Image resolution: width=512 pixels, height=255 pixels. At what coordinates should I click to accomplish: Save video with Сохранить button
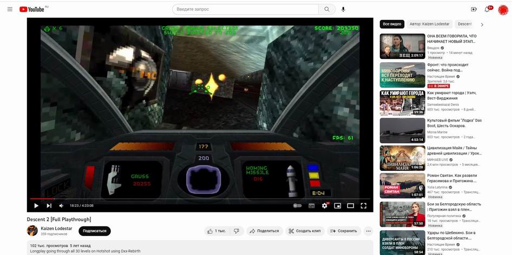click(x=344, y=231)
